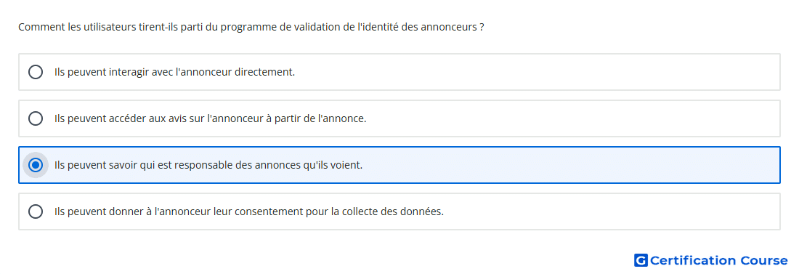The width and height of the screenshot is (799, 274).
Task: Click the answer text about "avis sur l'annonceur"
Action: tap(211, 118)
